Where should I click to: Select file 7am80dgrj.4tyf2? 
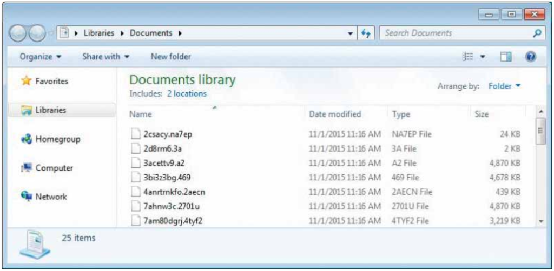click(x=173, y=221)
